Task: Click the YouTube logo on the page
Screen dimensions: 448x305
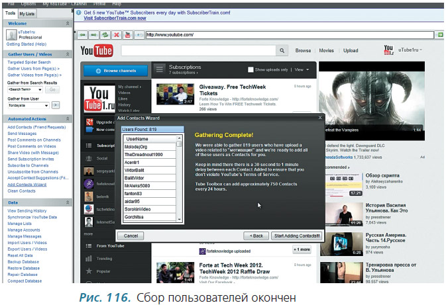Action: (97, 51)
